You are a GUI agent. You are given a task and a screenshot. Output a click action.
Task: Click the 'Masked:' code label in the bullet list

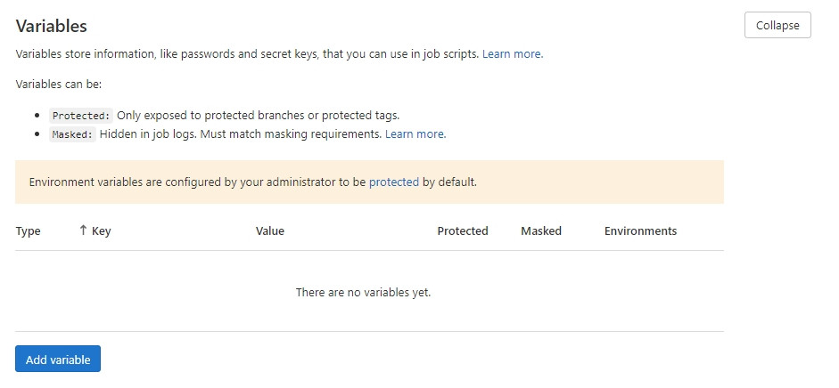coord(72,134)
